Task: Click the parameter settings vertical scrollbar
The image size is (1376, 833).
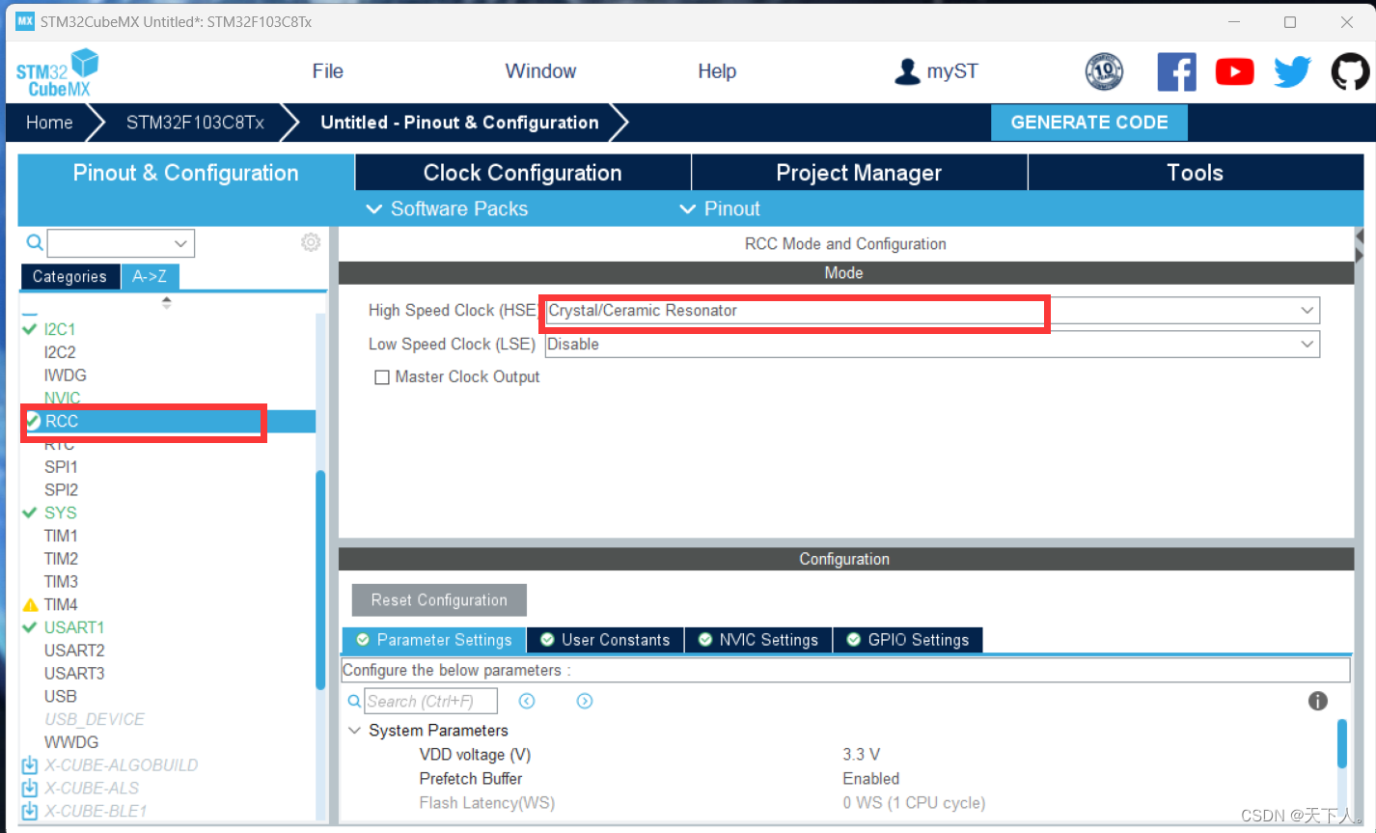Action: (1342, 743)
